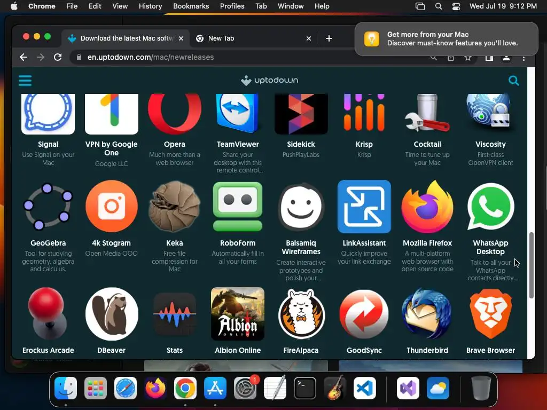547x410 pixels.
Task: Close the New Tab tab
Action: [x=309, y=38]
